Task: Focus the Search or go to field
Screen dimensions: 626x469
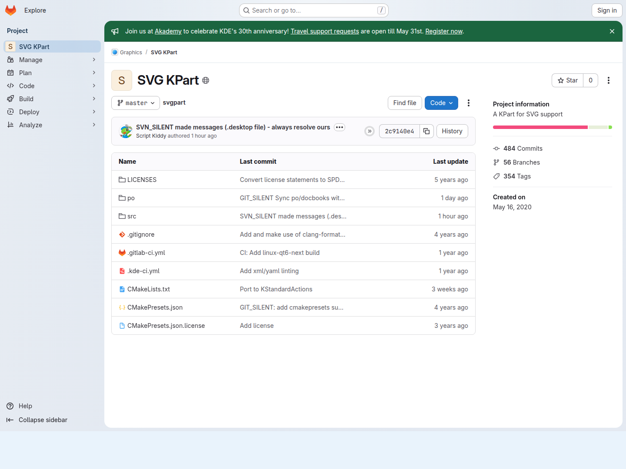Action: [314, 10]
